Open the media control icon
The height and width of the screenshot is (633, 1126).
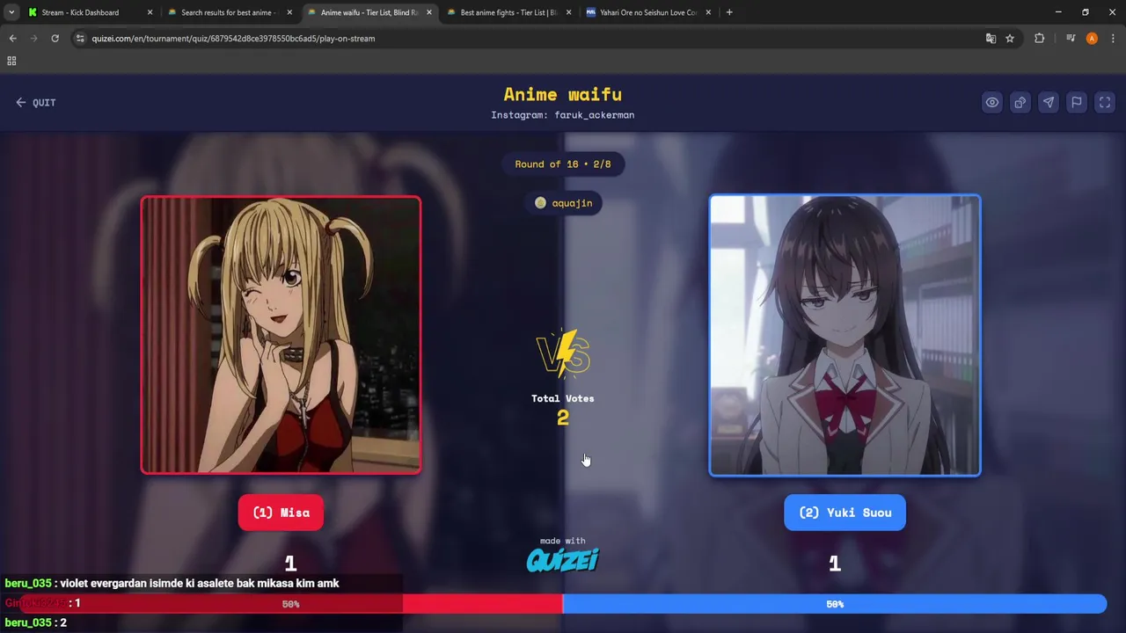pyautogui.click(x=1071, y=39)
